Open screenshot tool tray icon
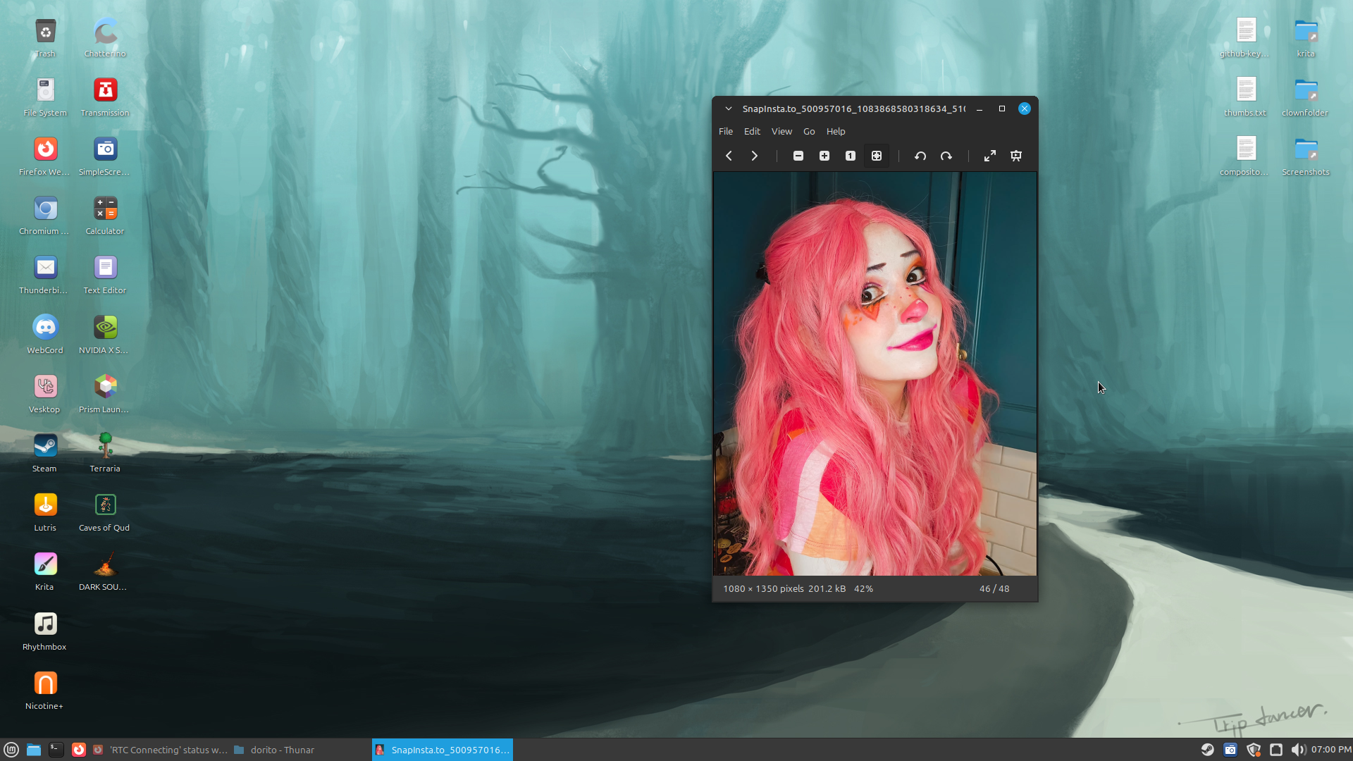 [x=1230, y=750]
